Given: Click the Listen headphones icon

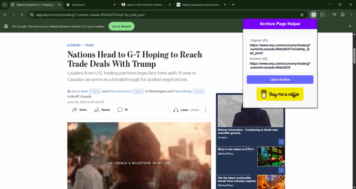Looking at the screenshot, I should (176, 110).
